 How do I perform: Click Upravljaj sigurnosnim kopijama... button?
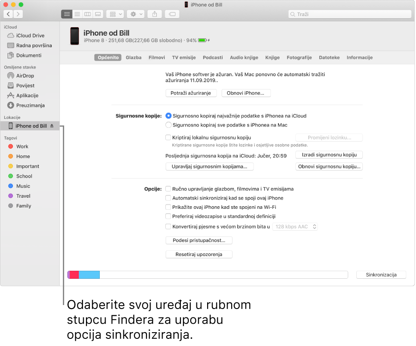click(210, 167)
